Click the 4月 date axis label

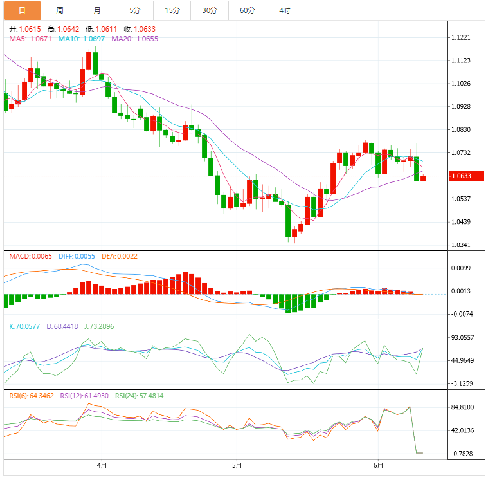click(x=102, y=465)
